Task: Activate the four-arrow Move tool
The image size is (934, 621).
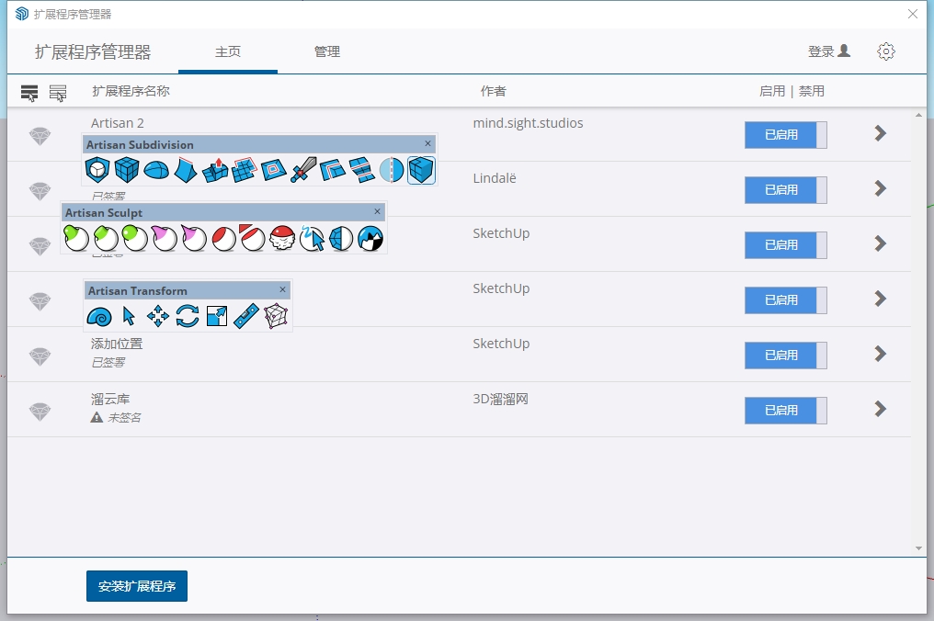Action: (x=158, y=316)
